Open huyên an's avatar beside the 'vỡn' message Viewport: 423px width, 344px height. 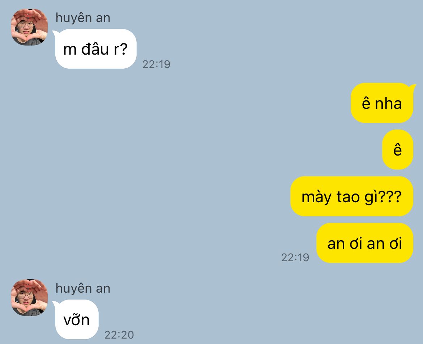click(x=29, y=298)
